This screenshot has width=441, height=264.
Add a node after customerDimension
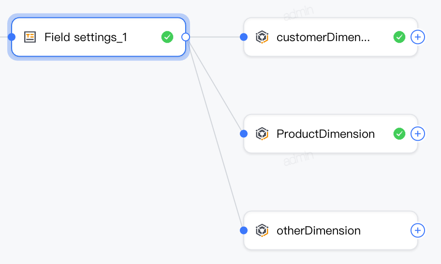pos(418,37)
